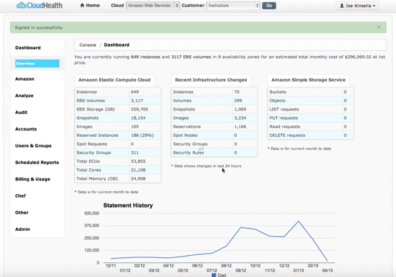
Task: Click the 'Spot Nodes' row label
Action: click(x=185, y=135)
